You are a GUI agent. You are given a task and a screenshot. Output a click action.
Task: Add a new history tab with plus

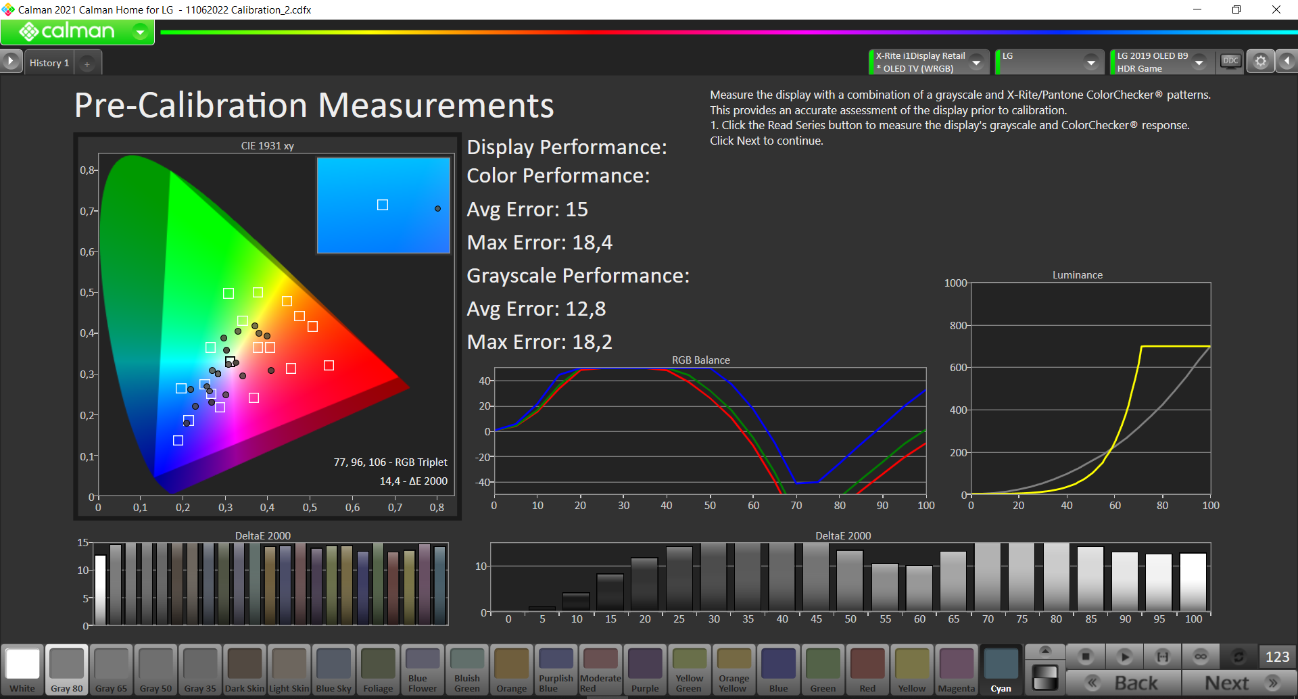(87, 64)
